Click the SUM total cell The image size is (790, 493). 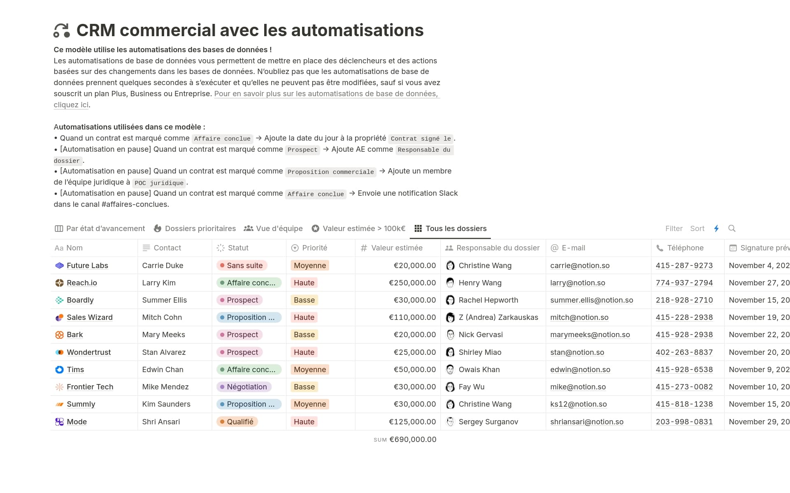coord(405,440)
